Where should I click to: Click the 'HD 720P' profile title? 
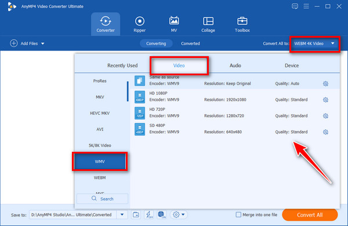(x=157, y=110)
